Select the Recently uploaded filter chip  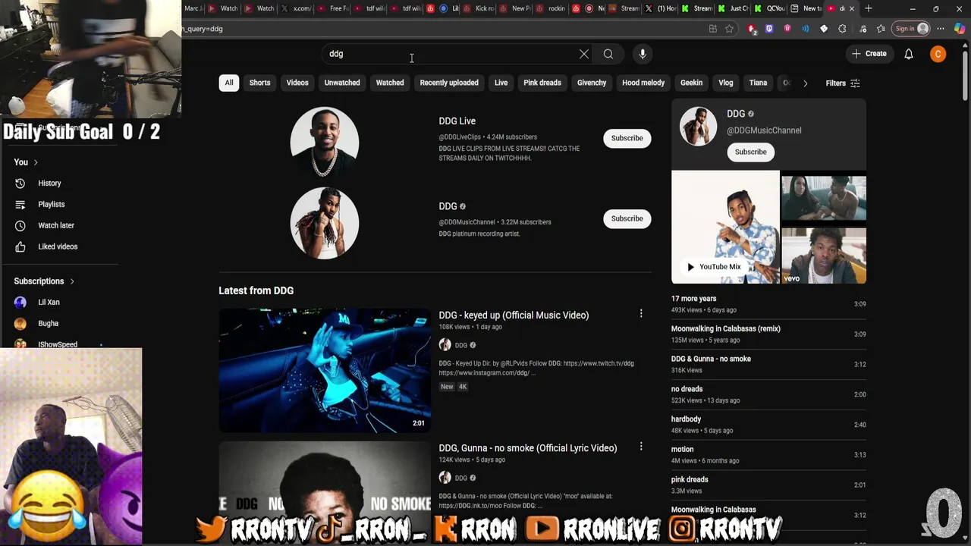coord(449,83)
